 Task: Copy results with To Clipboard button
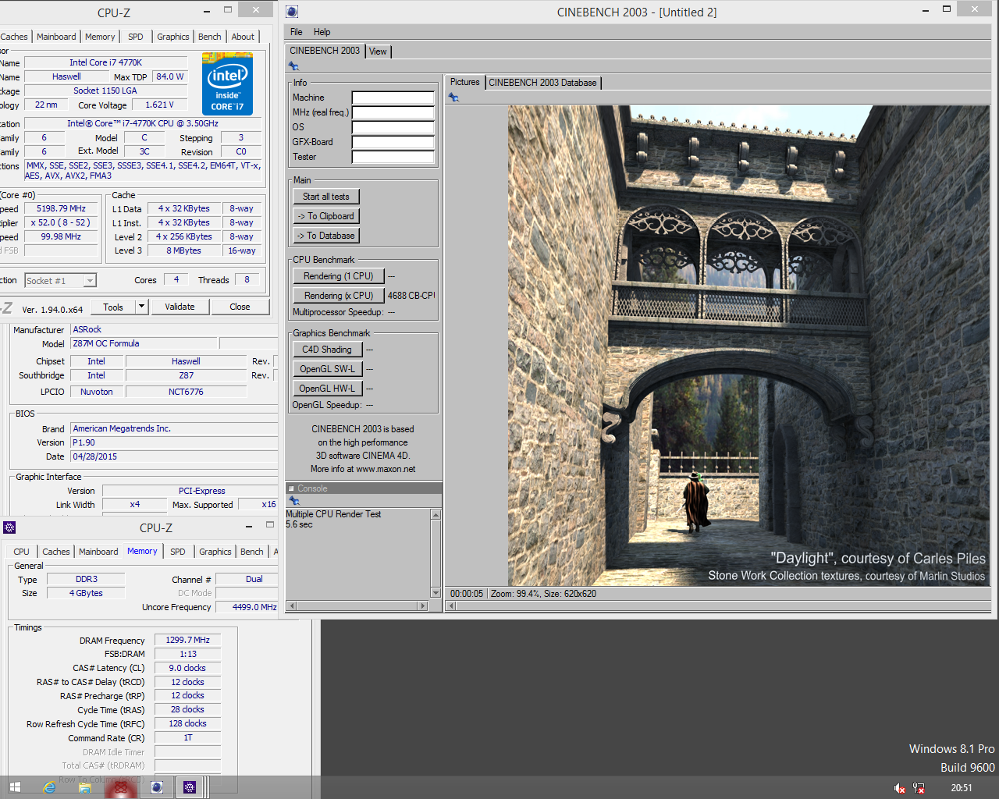(x=325, y=216)
